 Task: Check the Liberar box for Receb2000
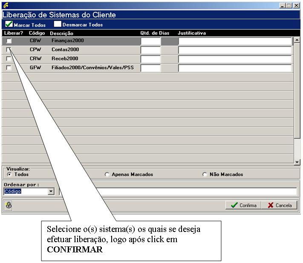click(9, 59)
